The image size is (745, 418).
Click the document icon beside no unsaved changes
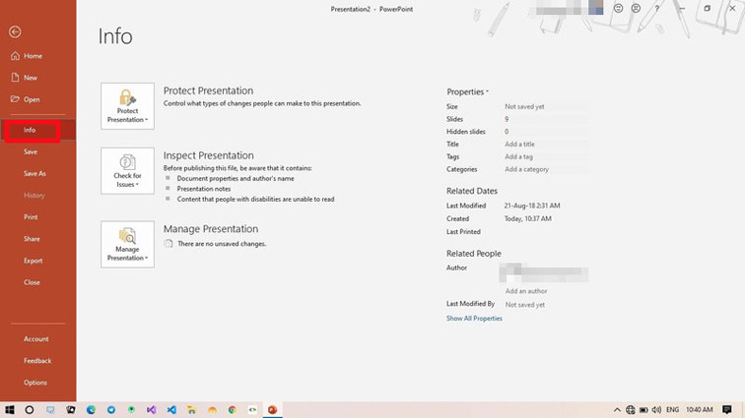point(169,243)
